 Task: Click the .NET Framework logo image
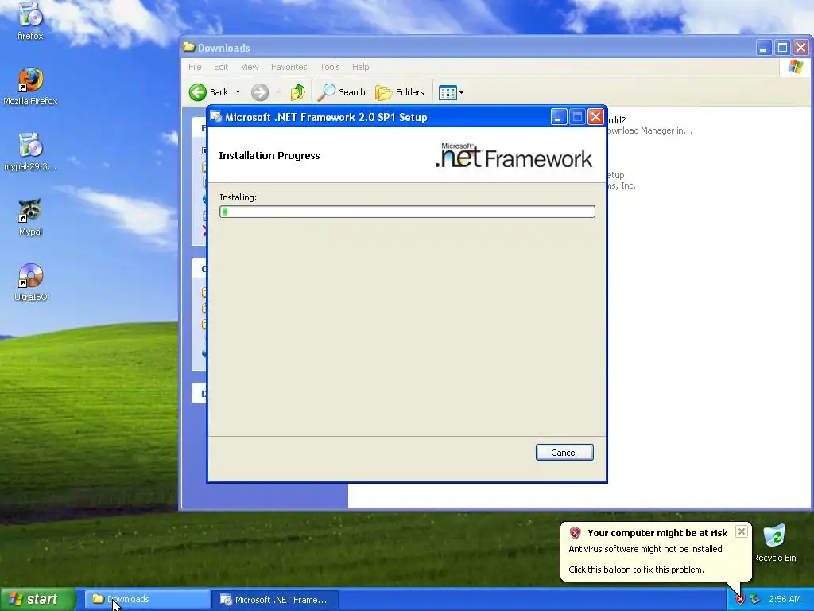pos(514,155)
